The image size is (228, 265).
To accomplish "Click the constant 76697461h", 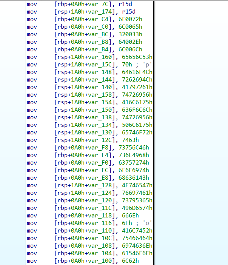I will 137,193.
